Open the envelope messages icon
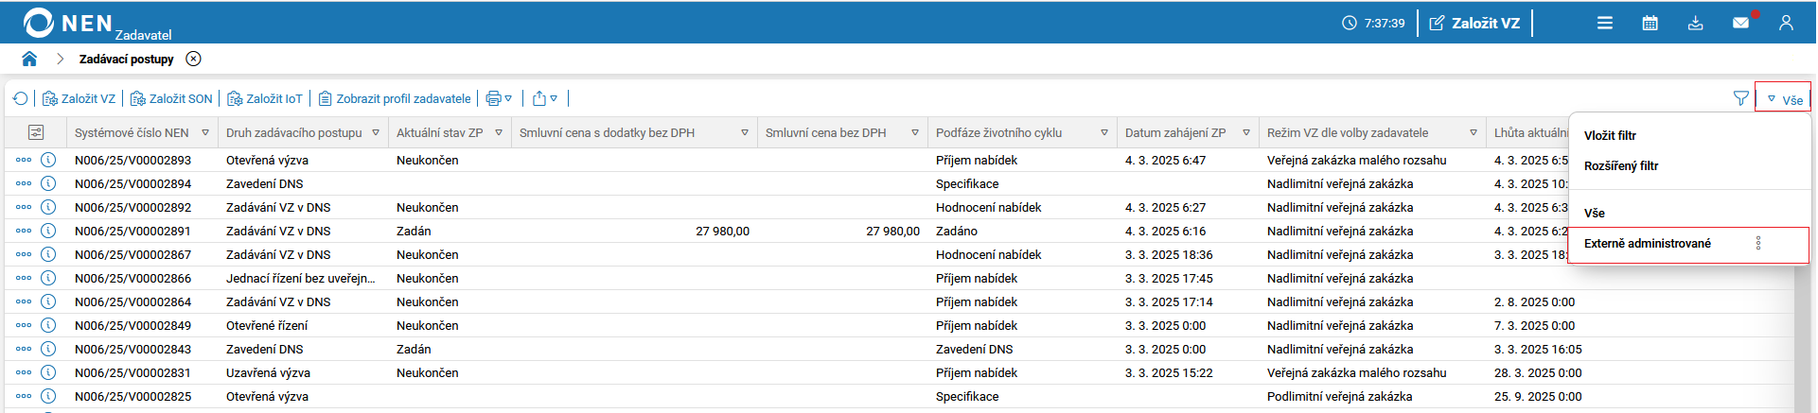The width and height of the screenshot is (1818, 413). [x=1740, y=23]
